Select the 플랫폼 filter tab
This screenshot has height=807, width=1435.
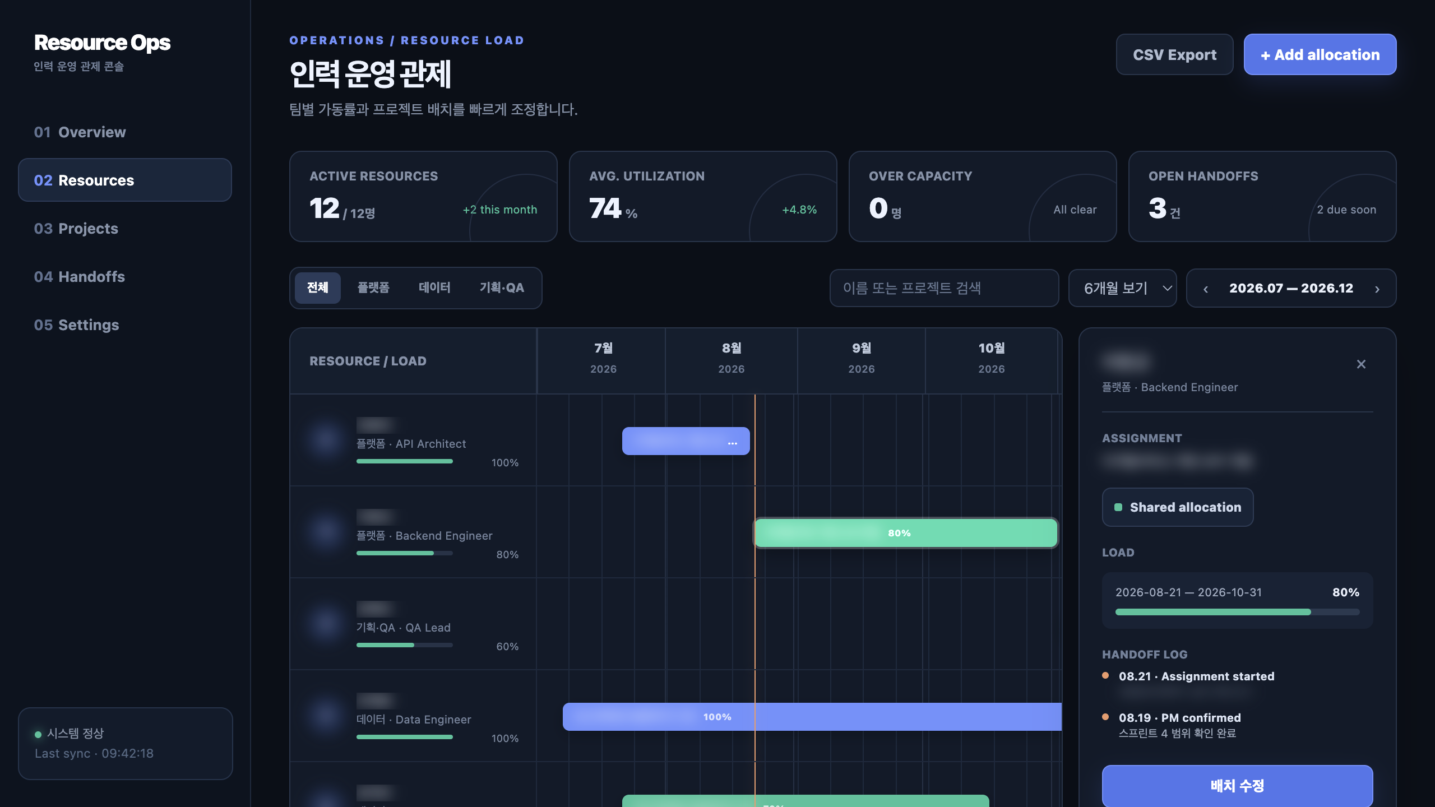[373, 287]
